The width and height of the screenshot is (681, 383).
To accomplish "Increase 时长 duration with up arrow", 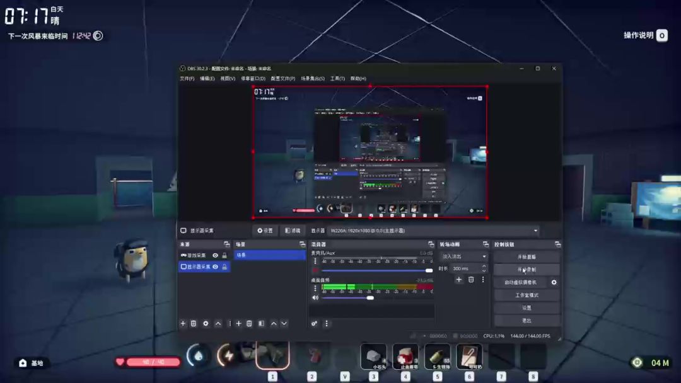I will 484,266.
